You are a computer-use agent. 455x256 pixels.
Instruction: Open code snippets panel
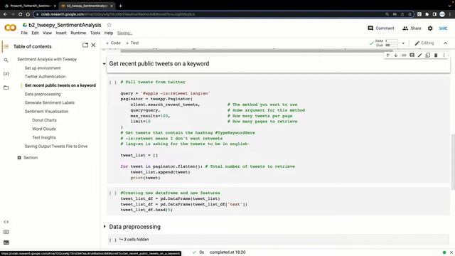click(x=6, y=222)
